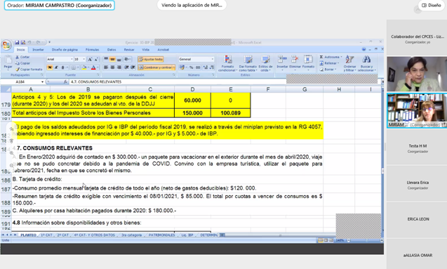The image size is (447, 269).
Task: Align cell text to the left
Action: (x=106, y=67)
